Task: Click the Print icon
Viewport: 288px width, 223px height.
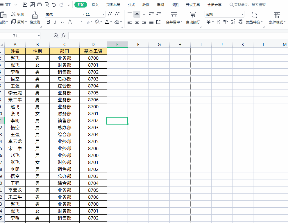Action: pos(39,5)
